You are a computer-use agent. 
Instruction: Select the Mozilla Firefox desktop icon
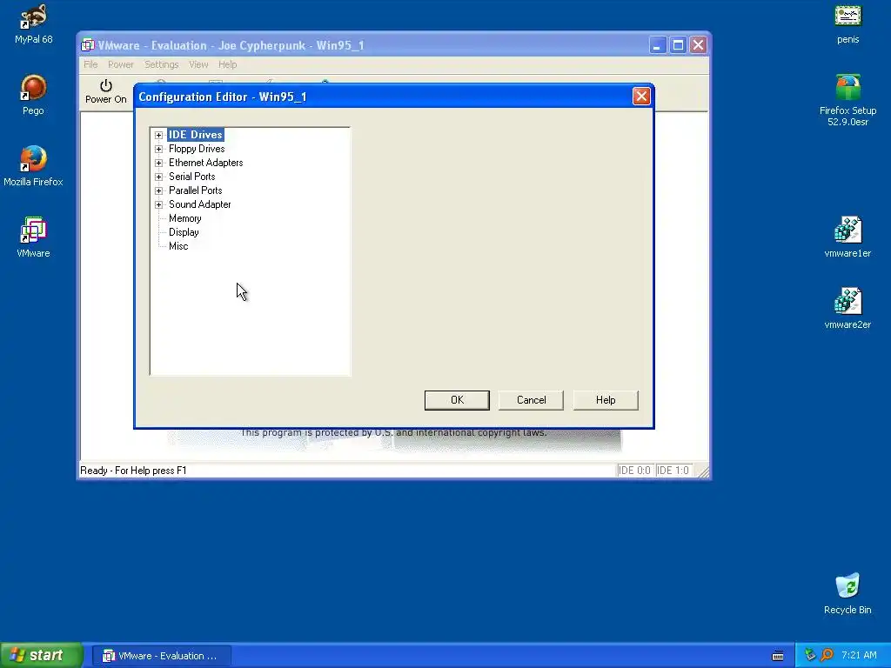click(x=33, y=166)
